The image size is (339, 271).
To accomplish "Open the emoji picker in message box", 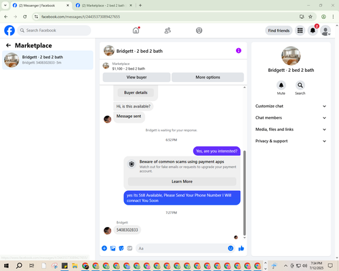I will [231, 248].
